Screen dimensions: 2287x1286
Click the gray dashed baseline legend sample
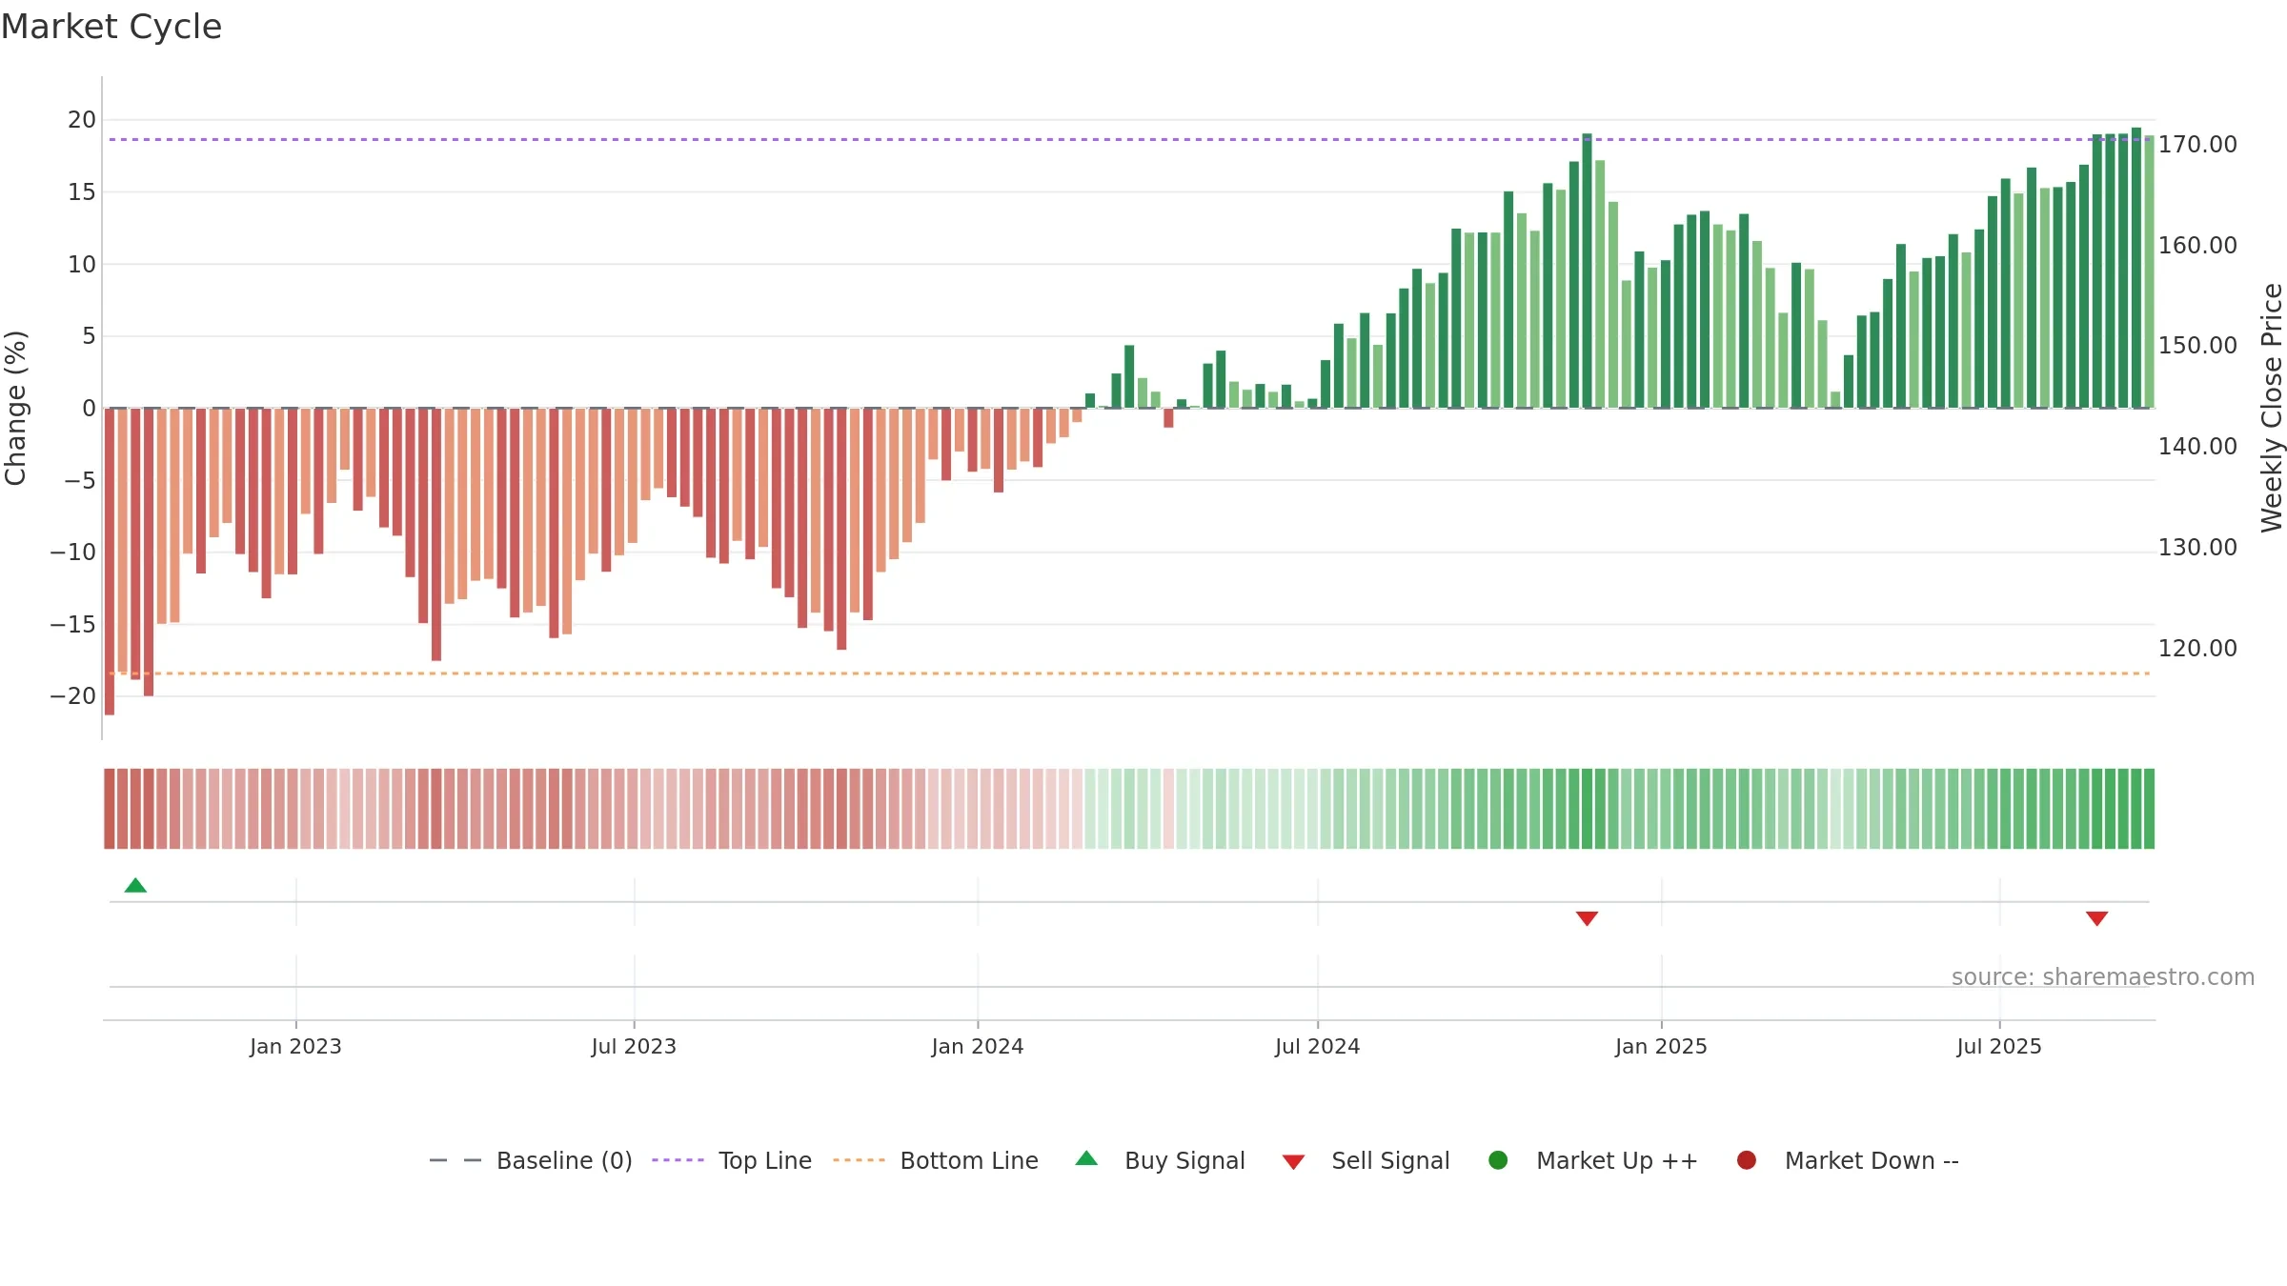455,1160
